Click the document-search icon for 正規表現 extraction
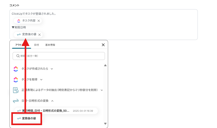Viewport: 217px width, 128px height. [16, 90]
